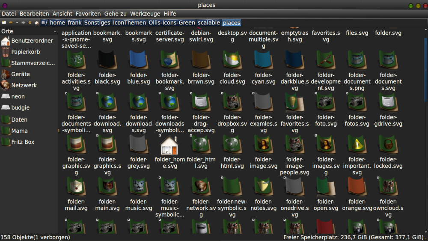Go up to the parent folder

30,23
